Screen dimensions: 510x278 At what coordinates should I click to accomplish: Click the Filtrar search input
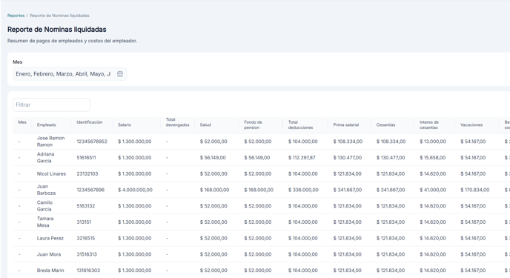tap(51, 105)
